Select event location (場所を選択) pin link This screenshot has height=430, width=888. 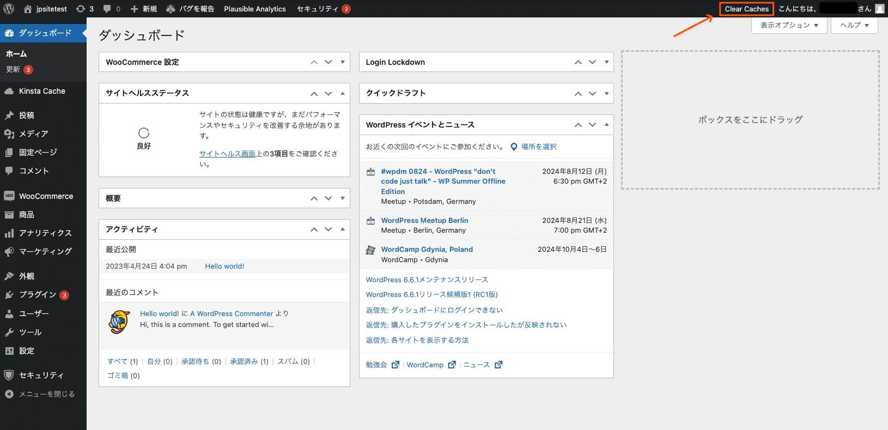pos(533,147)
